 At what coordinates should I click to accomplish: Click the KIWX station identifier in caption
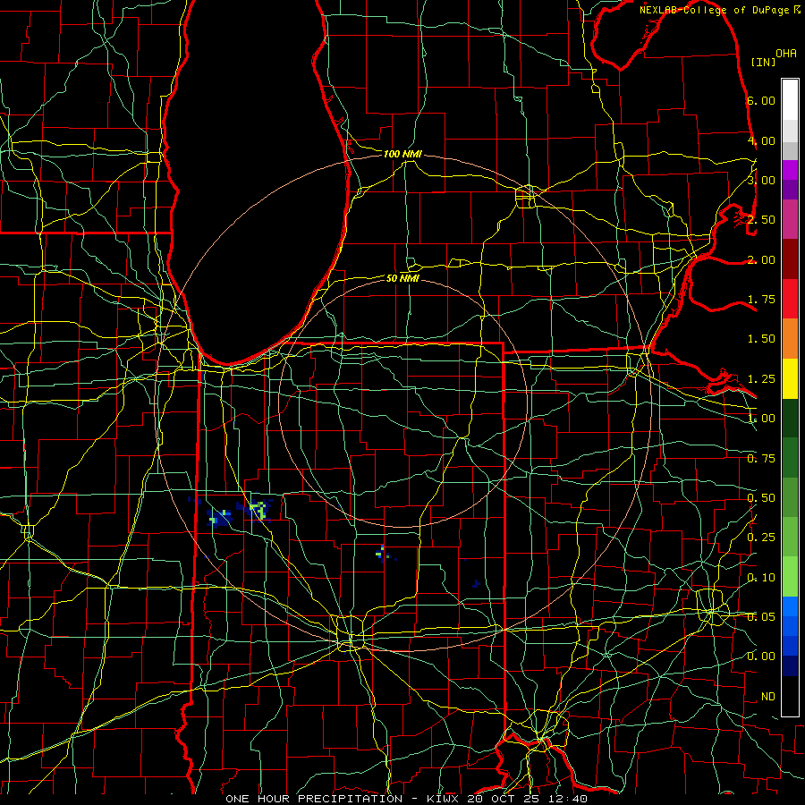click(444, 799)
